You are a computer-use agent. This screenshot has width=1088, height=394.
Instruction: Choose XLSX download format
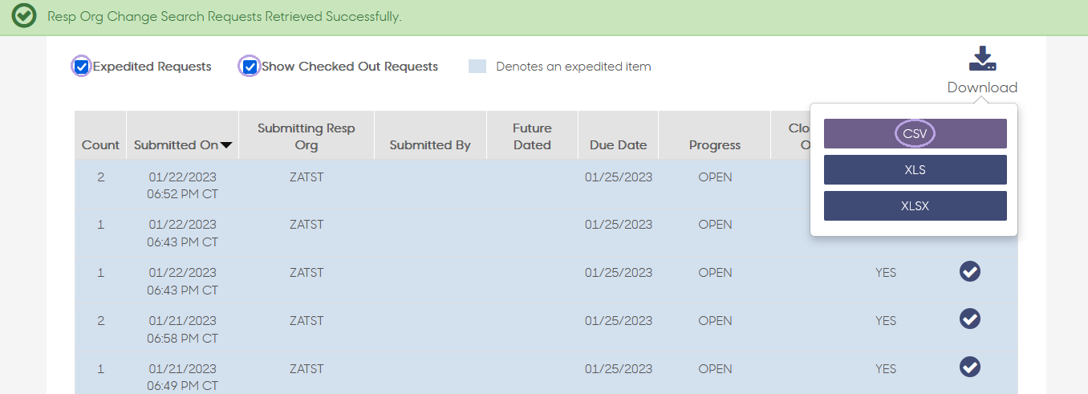click(915, 205)
